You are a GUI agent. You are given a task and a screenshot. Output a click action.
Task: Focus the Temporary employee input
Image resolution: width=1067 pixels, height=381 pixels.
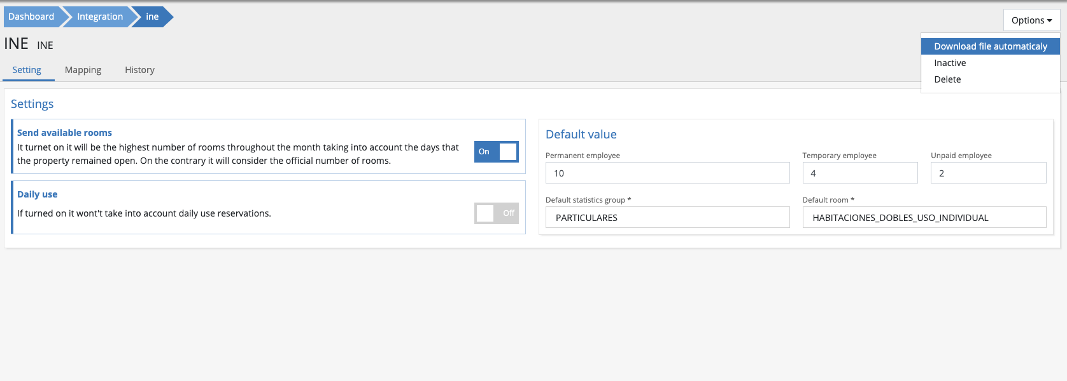859,173
